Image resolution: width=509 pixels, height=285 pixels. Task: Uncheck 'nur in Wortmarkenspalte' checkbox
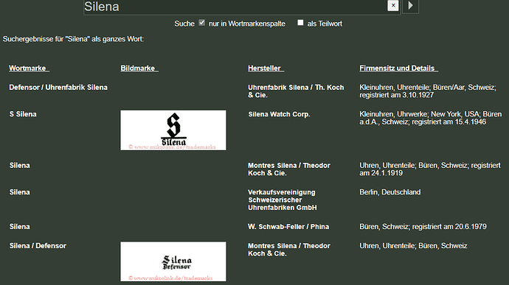pos(202,23)
